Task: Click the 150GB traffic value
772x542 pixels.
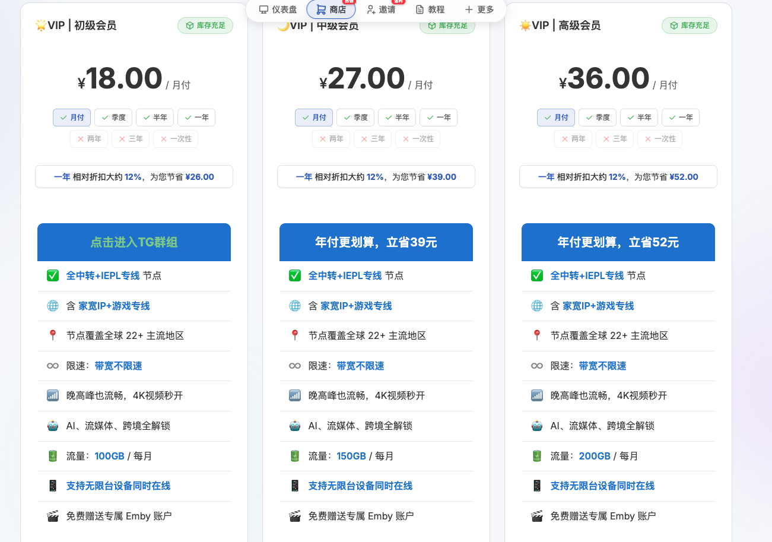Action: (x=351, y=456)
